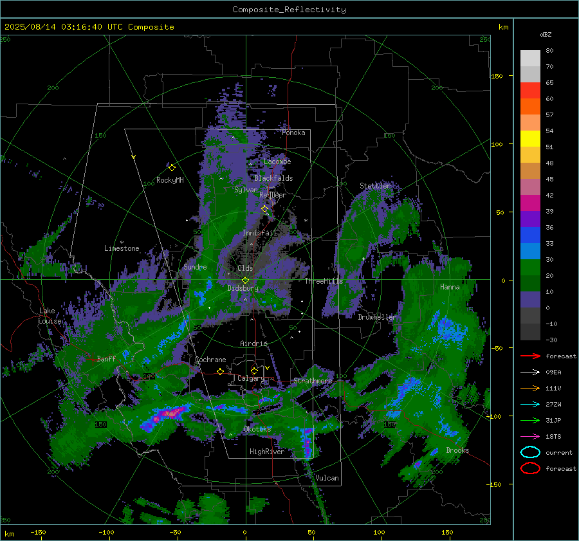Click the RockyMH label
This screenshot has height=541, width=579.
click(170, 180)
